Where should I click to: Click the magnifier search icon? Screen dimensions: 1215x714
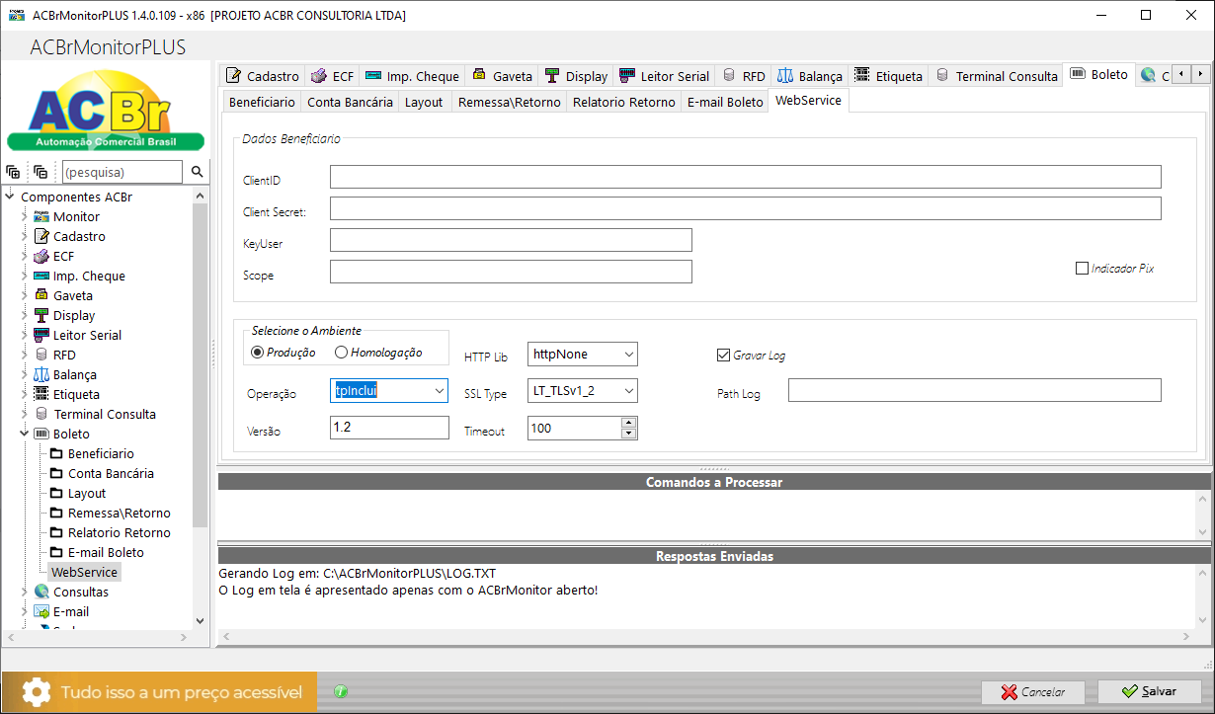[x=198, y=172]
